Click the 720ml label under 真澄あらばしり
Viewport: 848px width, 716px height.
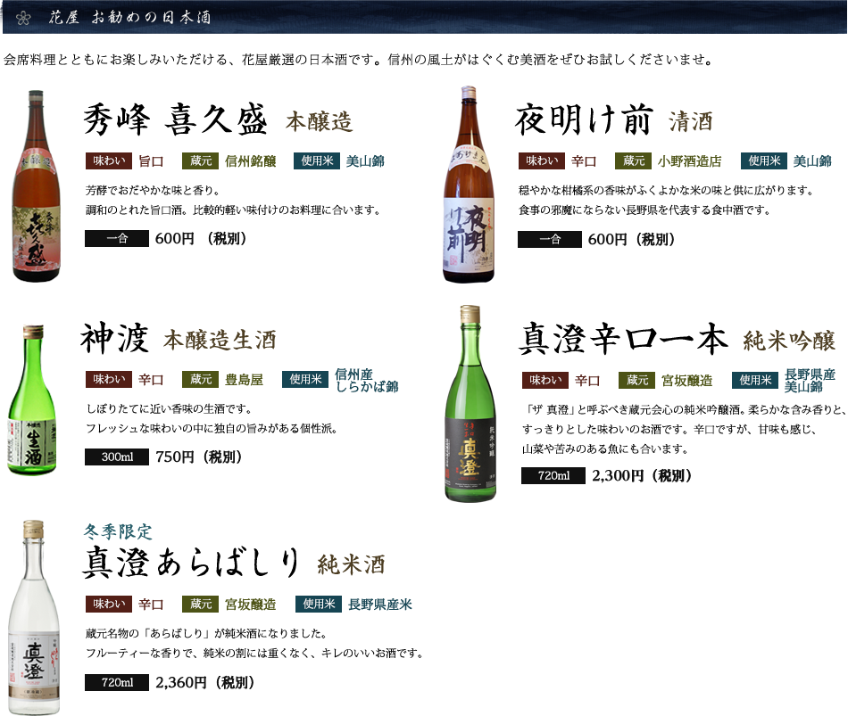pos(117,682)
